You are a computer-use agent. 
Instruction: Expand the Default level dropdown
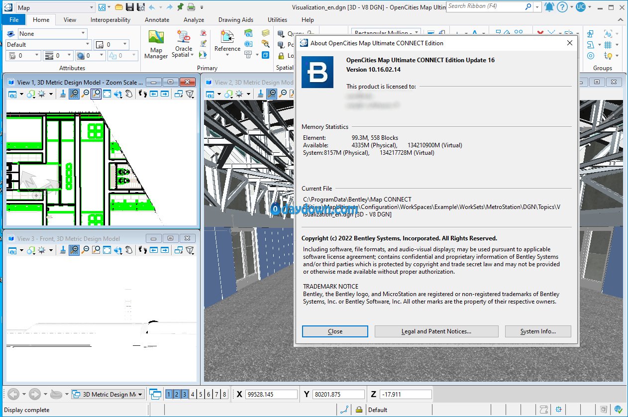tap(48, 44)
